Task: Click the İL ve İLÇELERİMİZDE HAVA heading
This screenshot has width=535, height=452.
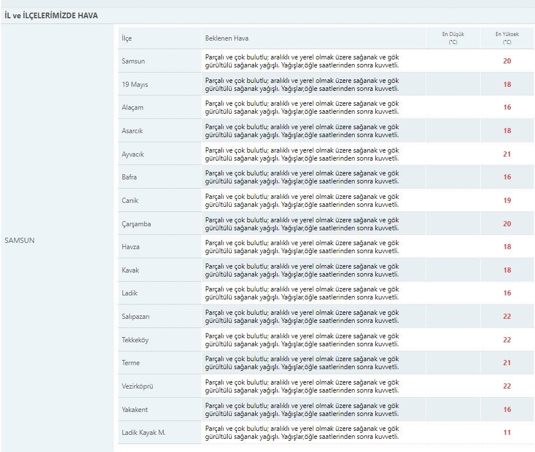Action: (51, 15)
